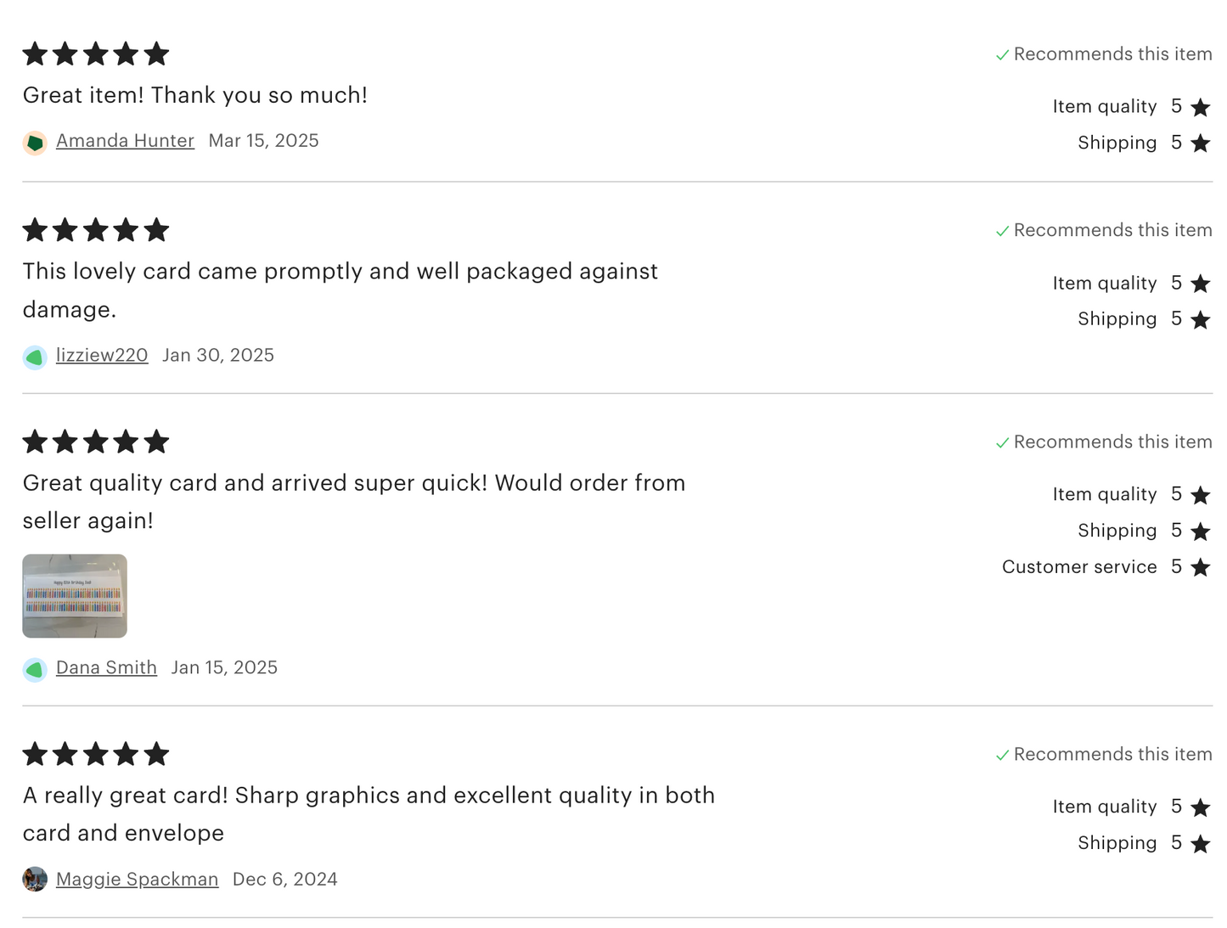Click the five stars above lizziew220's review
Image resolution: width=1227 pixels, height=928 pixels.
96,230
